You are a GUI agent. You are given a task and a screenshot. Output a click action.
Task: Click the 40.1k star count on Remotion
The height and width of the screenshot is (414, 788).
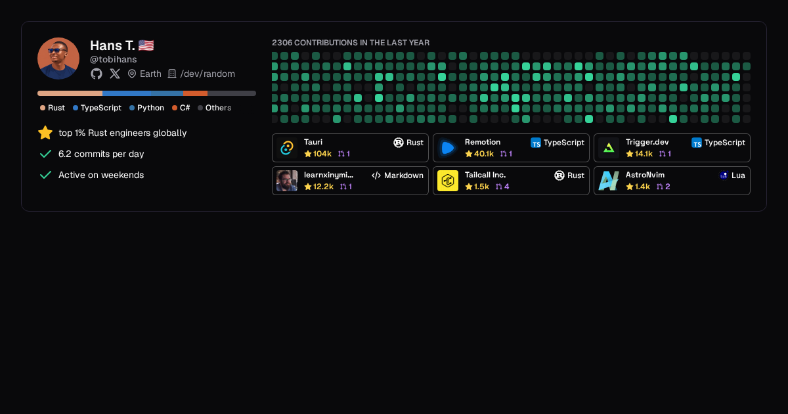pyautogui.click(x=484, y=154)
